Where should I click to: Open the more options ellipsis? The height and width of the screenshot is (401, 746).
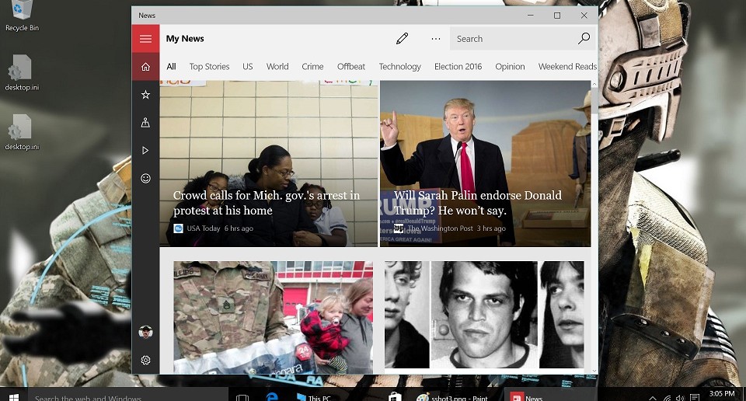(436, 39)
